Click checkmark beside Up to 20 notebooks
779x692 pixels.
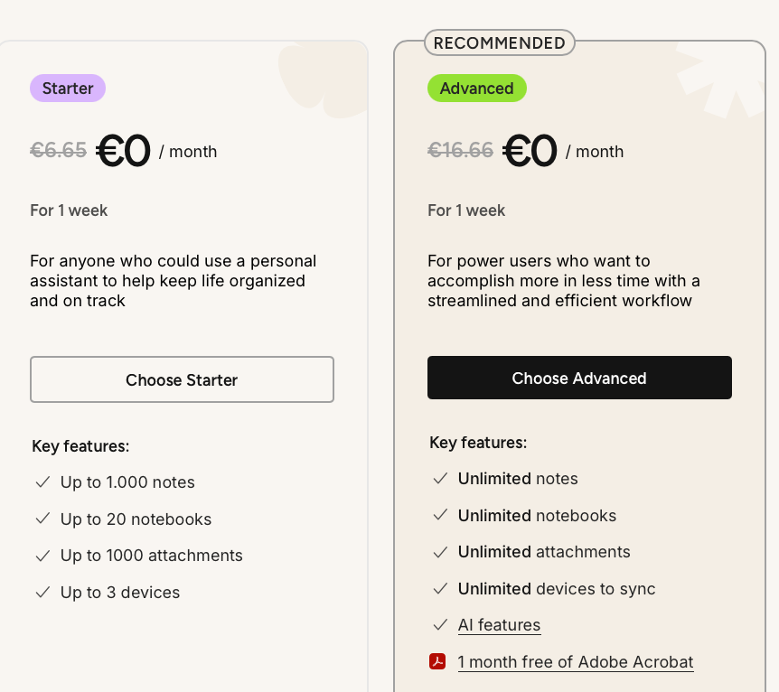[42, 519]
